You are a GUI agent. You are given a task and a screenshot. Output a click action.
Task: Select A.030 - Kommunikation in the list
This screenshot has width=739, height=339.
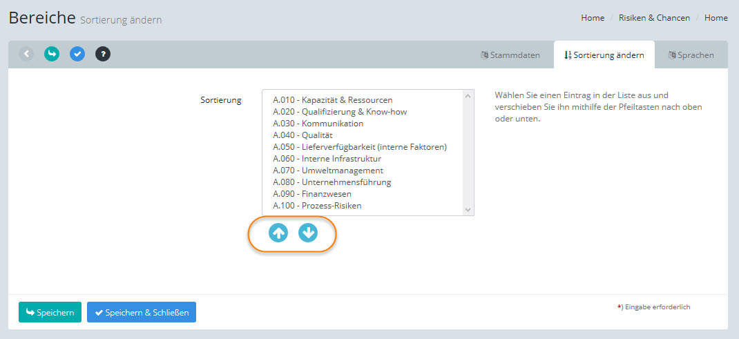coord(318,124)
